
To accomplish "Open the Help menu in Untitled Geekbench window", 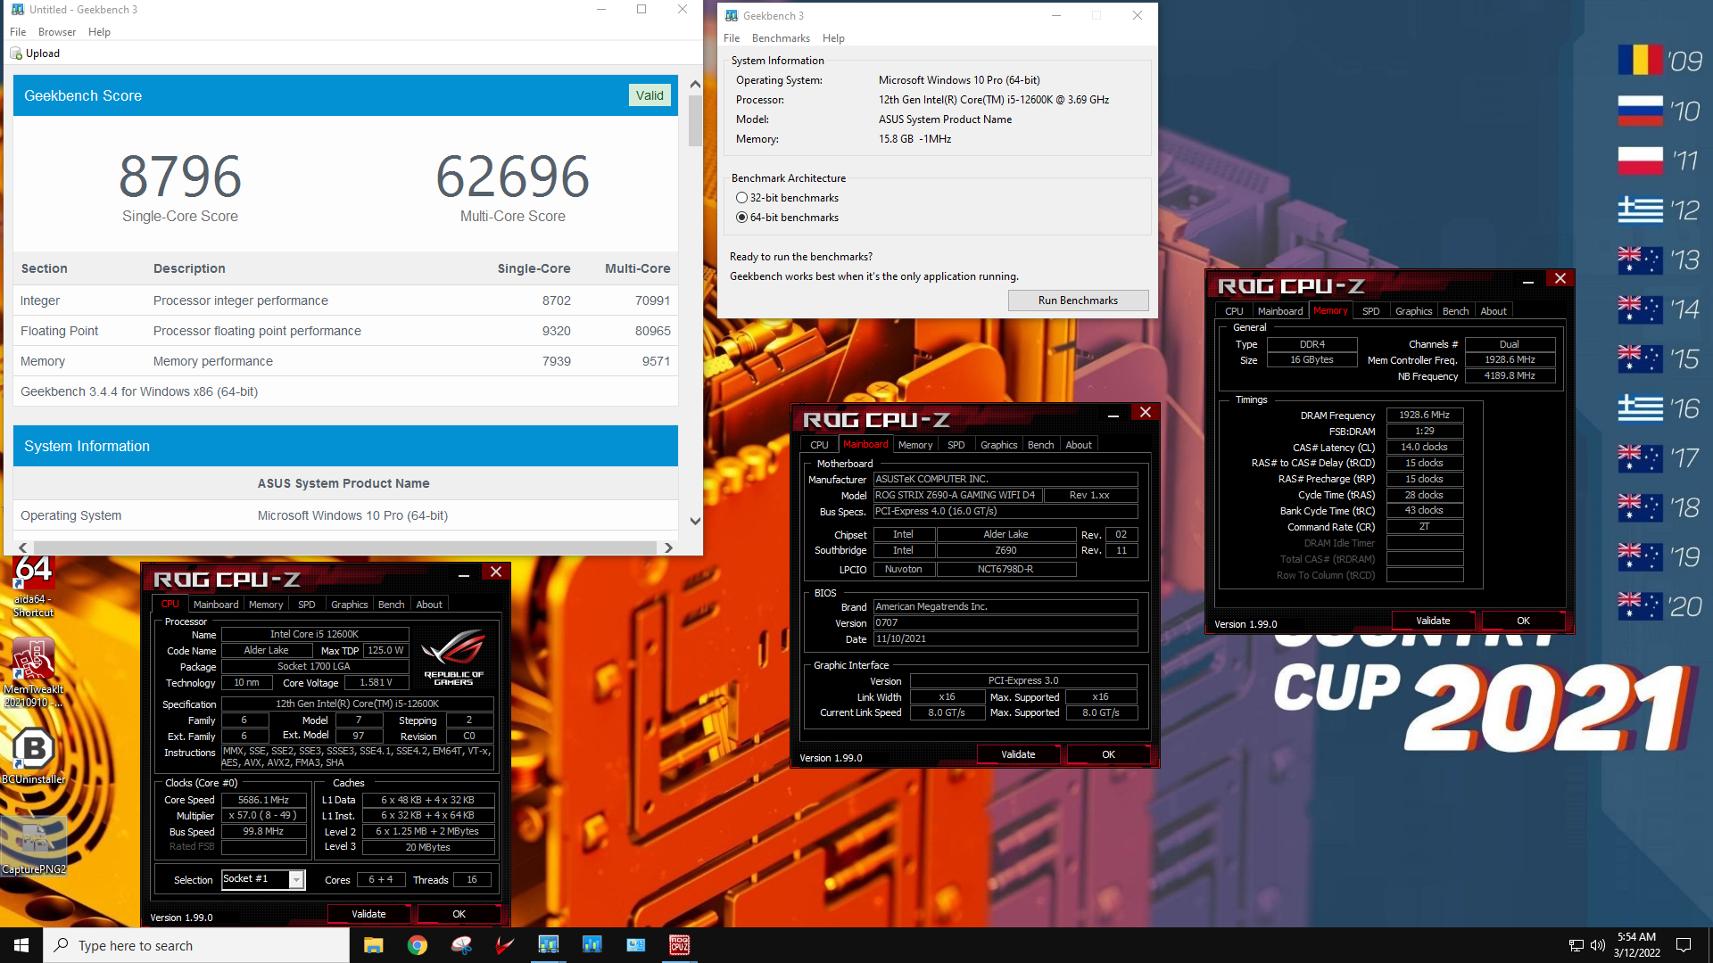I will click(x=99, y=32).
